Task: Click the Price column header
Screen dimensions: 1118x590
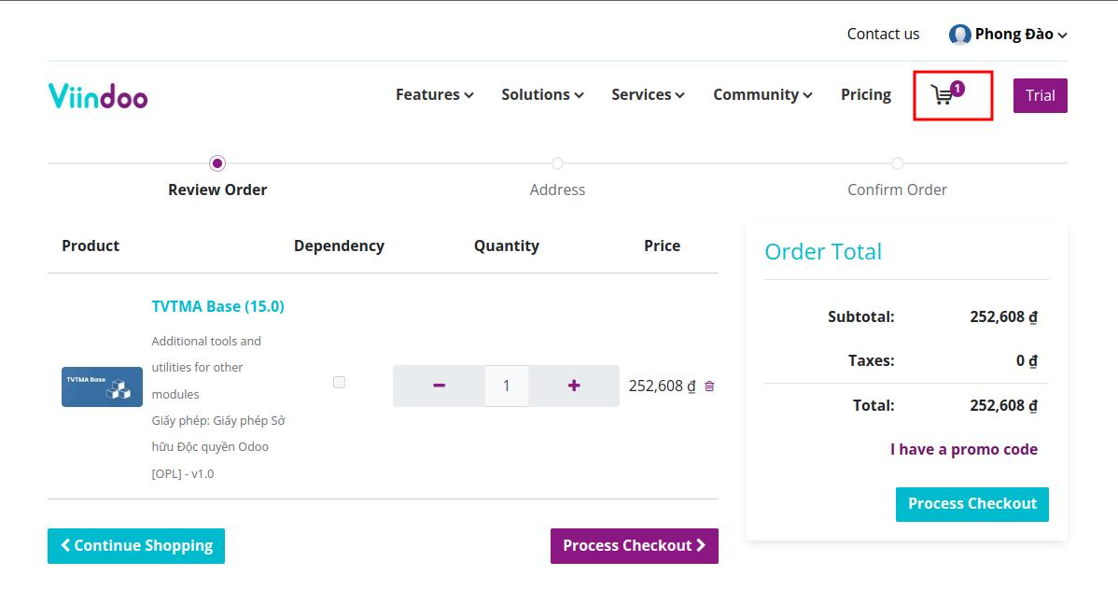Action: coord(662,246)
